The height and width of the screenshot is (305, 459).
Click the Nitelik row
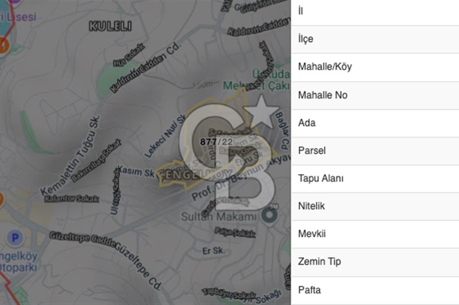click(375, 206)
